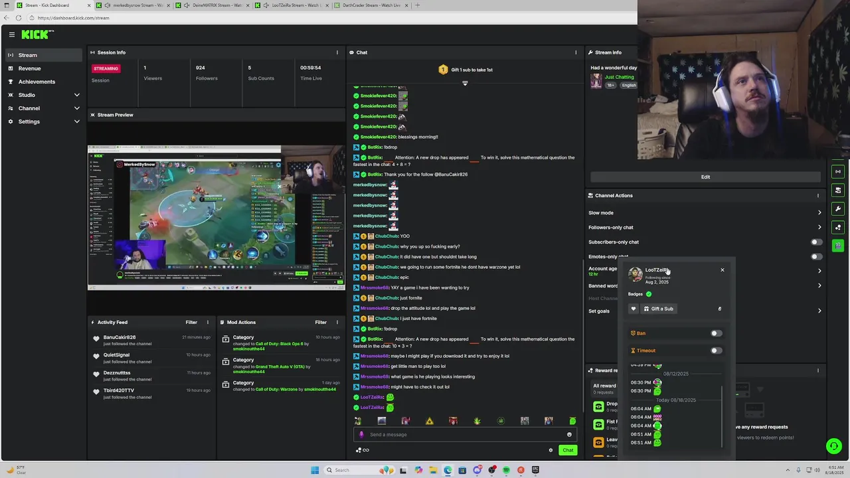Image resolution: width=850 pixels, height=478 pixels.
Task: Open Account age options arrow
Action: point(819,271)
